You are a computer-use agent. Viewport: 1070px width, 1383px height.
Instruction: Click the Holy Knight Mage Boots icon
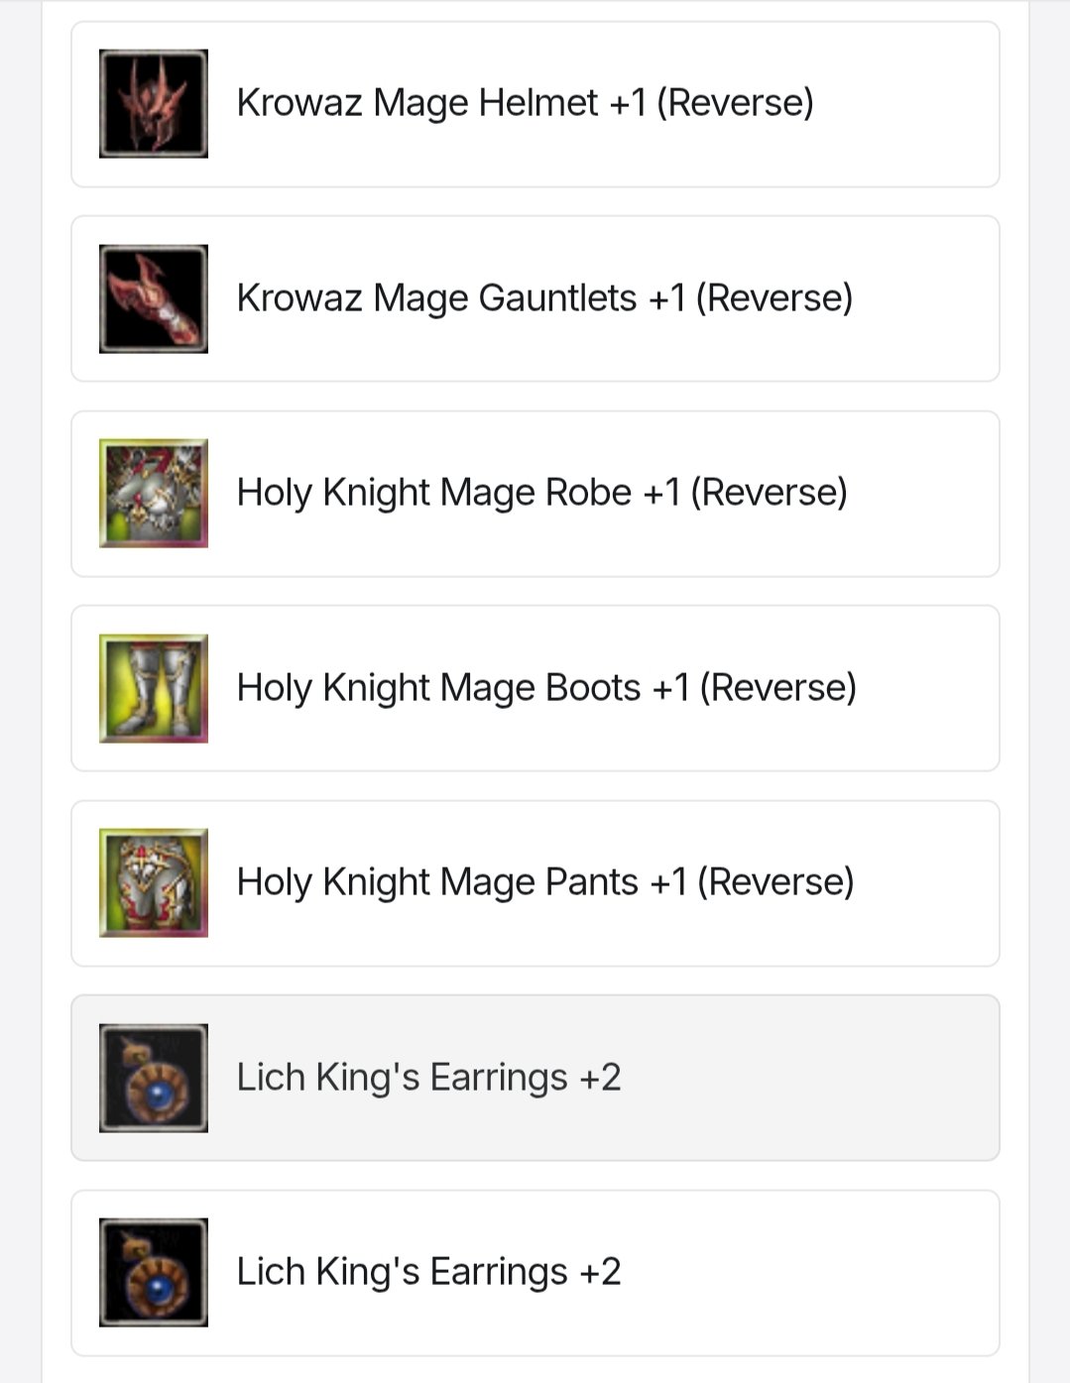click(154, 688)
